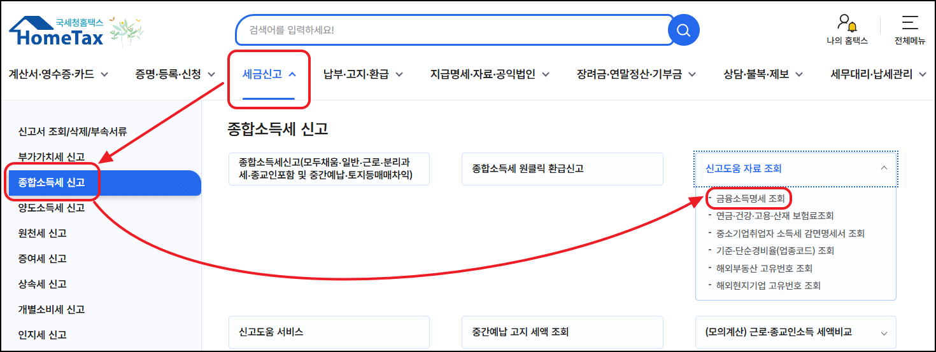The image size is (936, 352).
Task: Open 전체메뉴 hamburger menu icon
Action: click(x=910, y=23)
